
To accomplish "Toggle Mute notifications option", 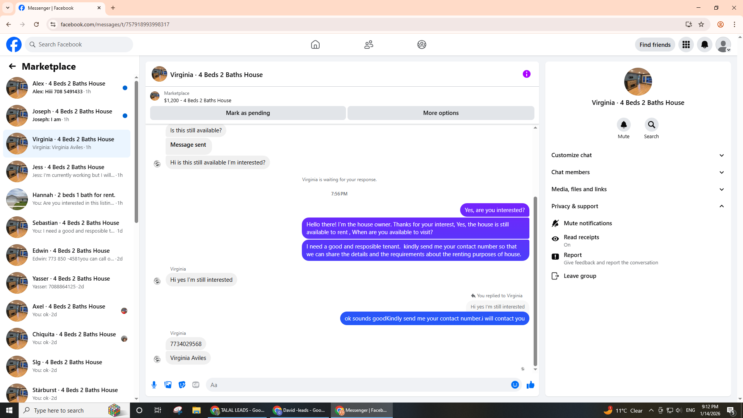I will pyautogui.click(x=587, y=223).
